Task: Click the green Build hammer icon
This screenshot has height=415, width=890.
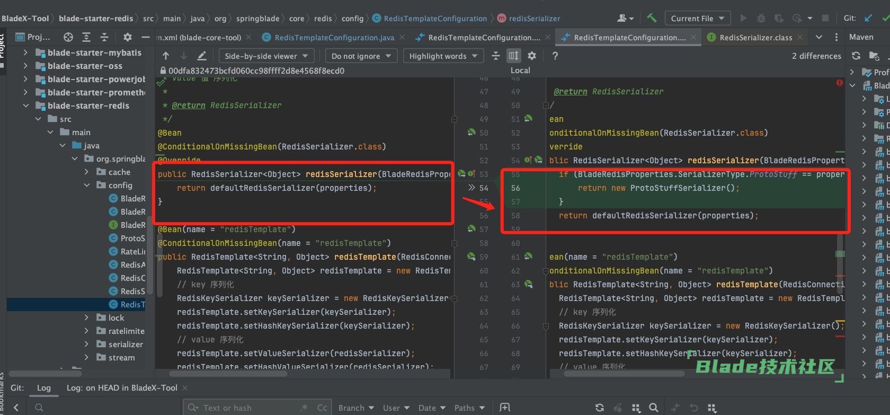Action: [652, 18]
